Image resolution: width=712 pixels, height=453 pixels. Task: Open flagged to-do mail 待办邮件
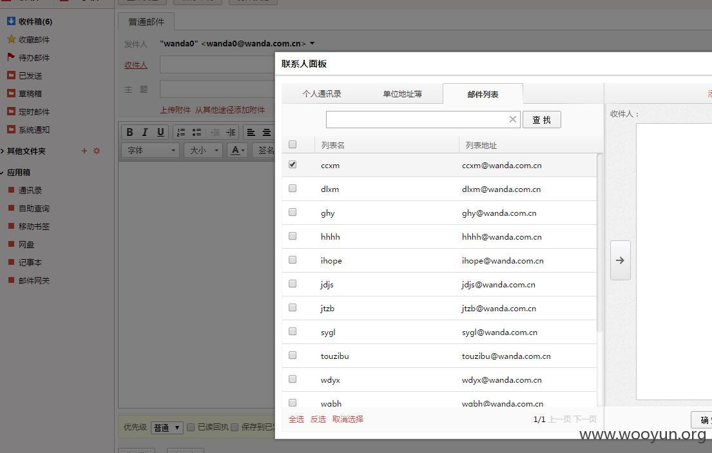coord(34,57)
